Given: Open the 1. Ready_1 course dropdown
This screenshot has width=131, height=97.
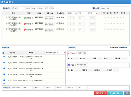Looking at the screenshot, I should [x=45, y=8].
